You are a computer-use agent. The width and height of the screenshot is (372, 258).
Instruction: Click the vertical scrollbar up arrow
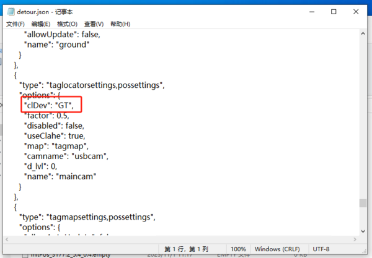(362, 35)
